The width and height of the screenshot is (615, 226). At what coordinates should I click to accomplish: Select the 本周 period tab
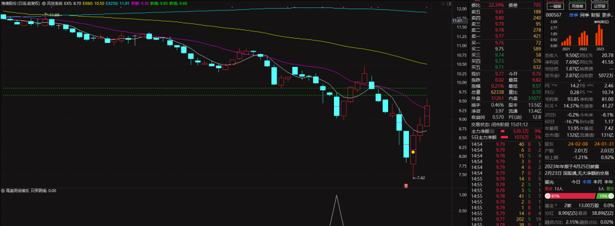click(x=586, y=182)
